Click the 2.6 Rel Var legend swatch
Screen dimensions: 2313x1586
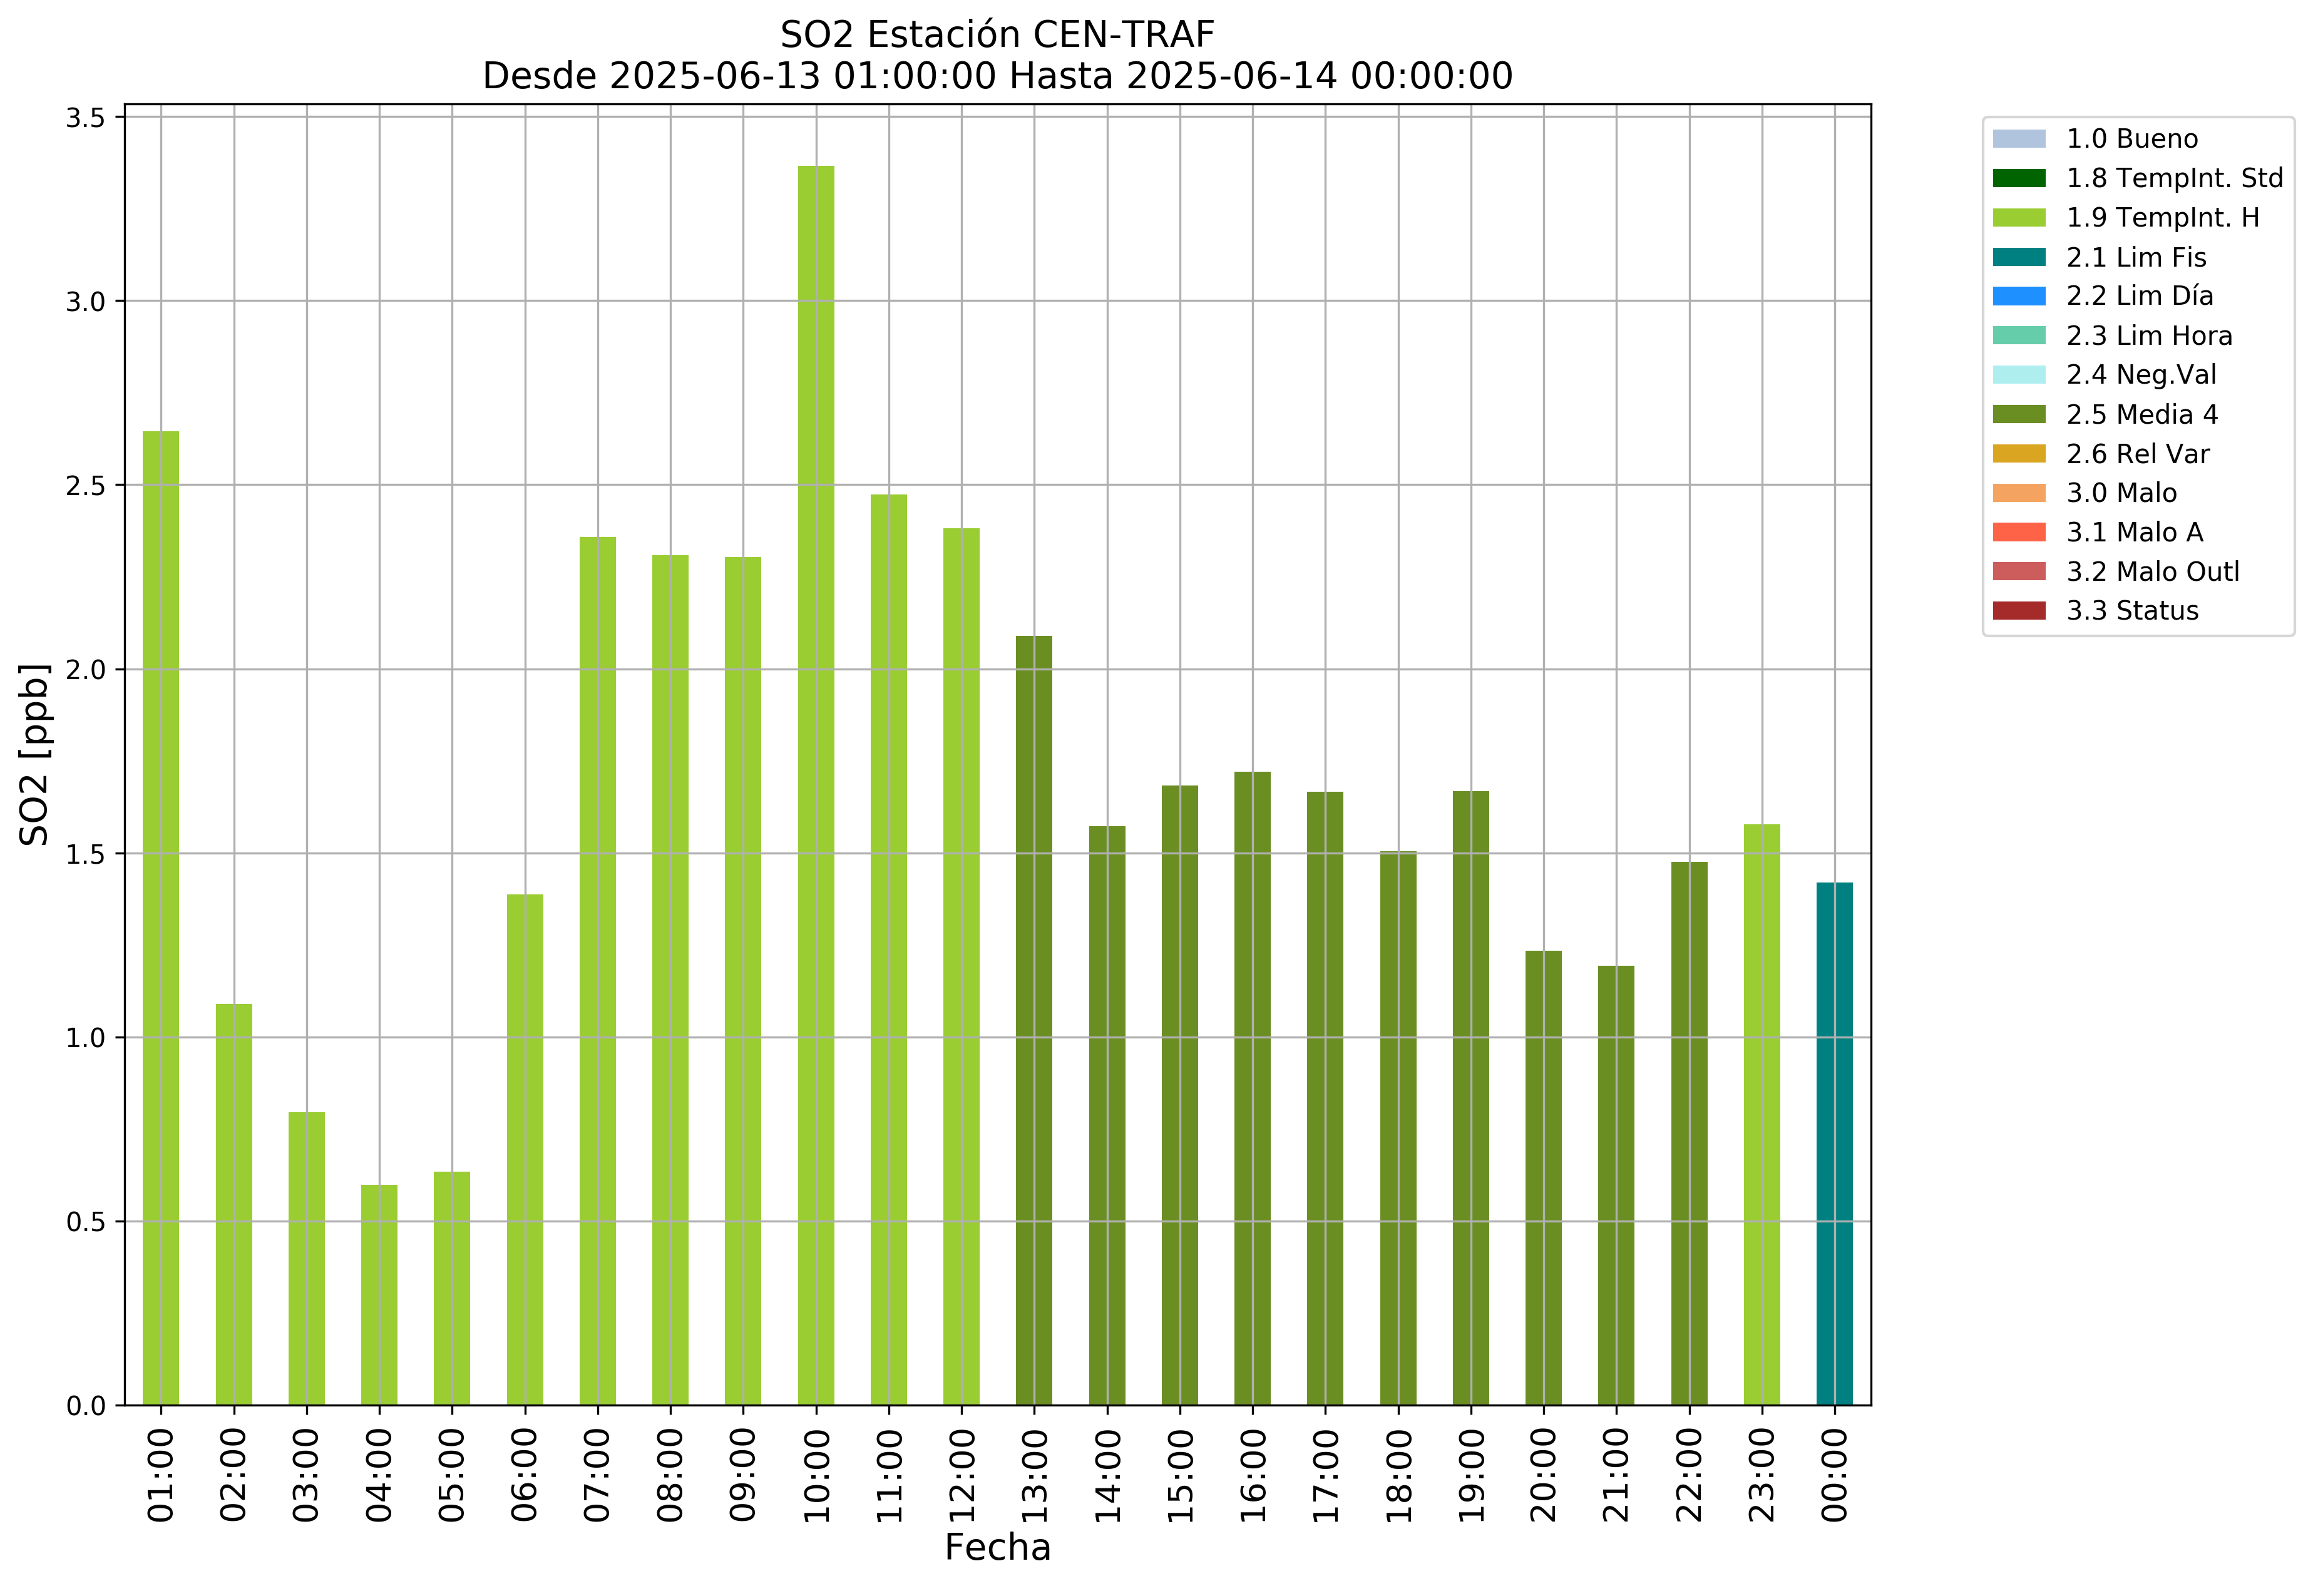[x=2018, y=454]
